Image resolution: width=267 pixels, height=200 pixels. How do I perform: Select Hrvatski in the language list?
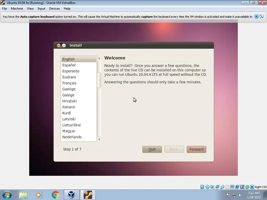[x=79, y=101]
